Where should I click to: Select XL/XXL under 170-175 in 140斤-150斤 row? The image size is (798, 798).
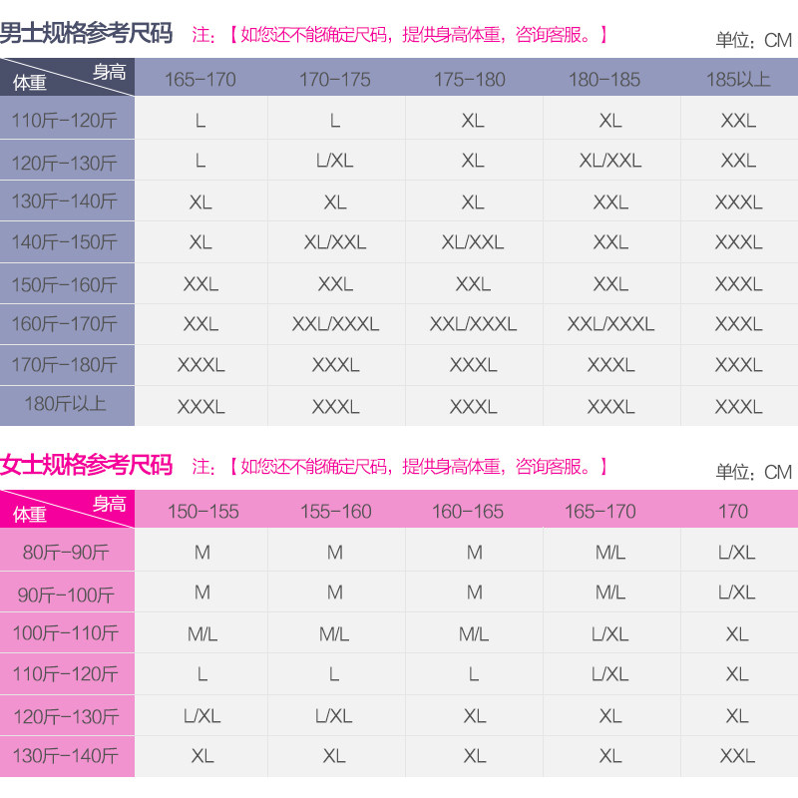(335, 242)
